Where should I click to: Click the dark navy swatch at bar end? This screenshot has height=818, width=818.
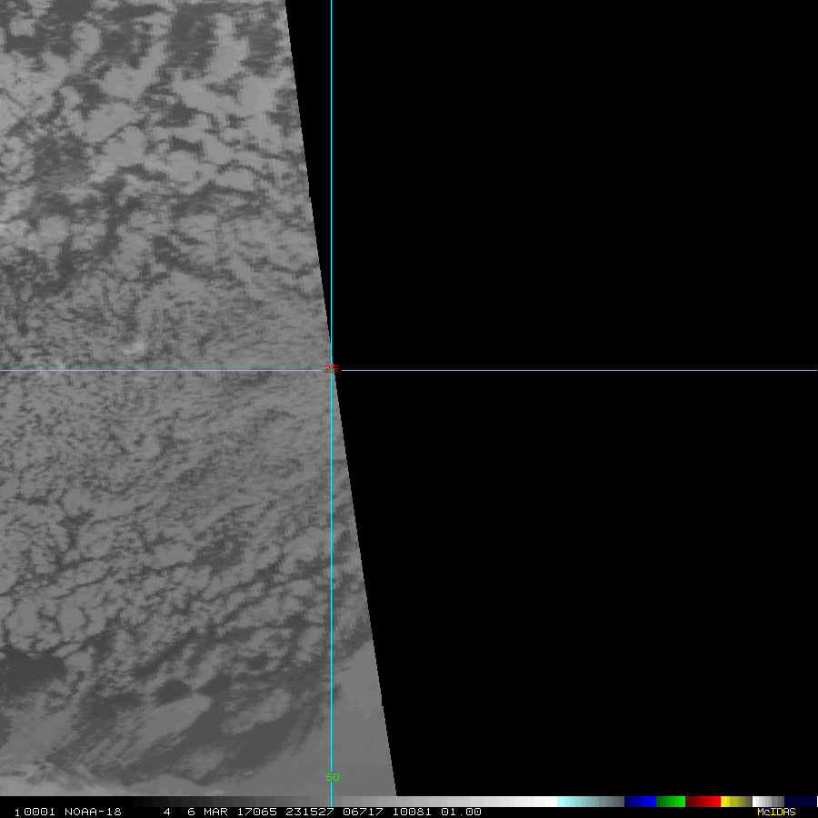point(800,802)
